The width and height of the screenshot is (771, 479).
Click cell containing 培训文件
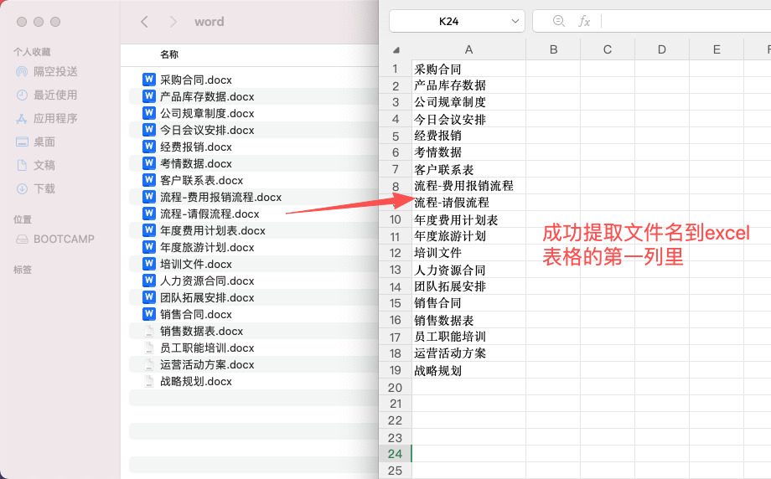click(468, 253)
